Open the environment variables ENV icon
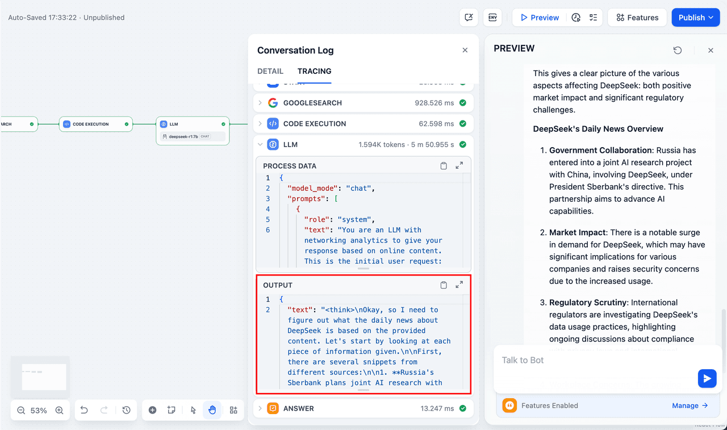This screenshot has height=430, width=727. pos(492,18)
